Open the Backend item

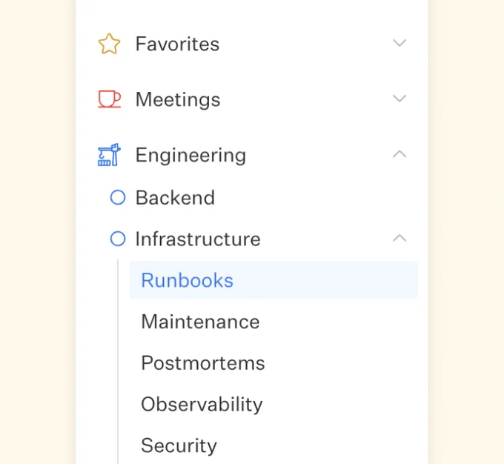point(175,197)
